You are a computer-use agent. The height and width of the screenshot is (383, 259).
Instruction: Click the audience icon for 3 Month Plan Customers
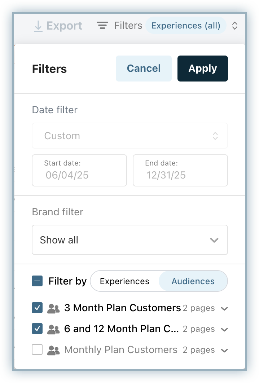pyautogui.click(x=53, y=308)
